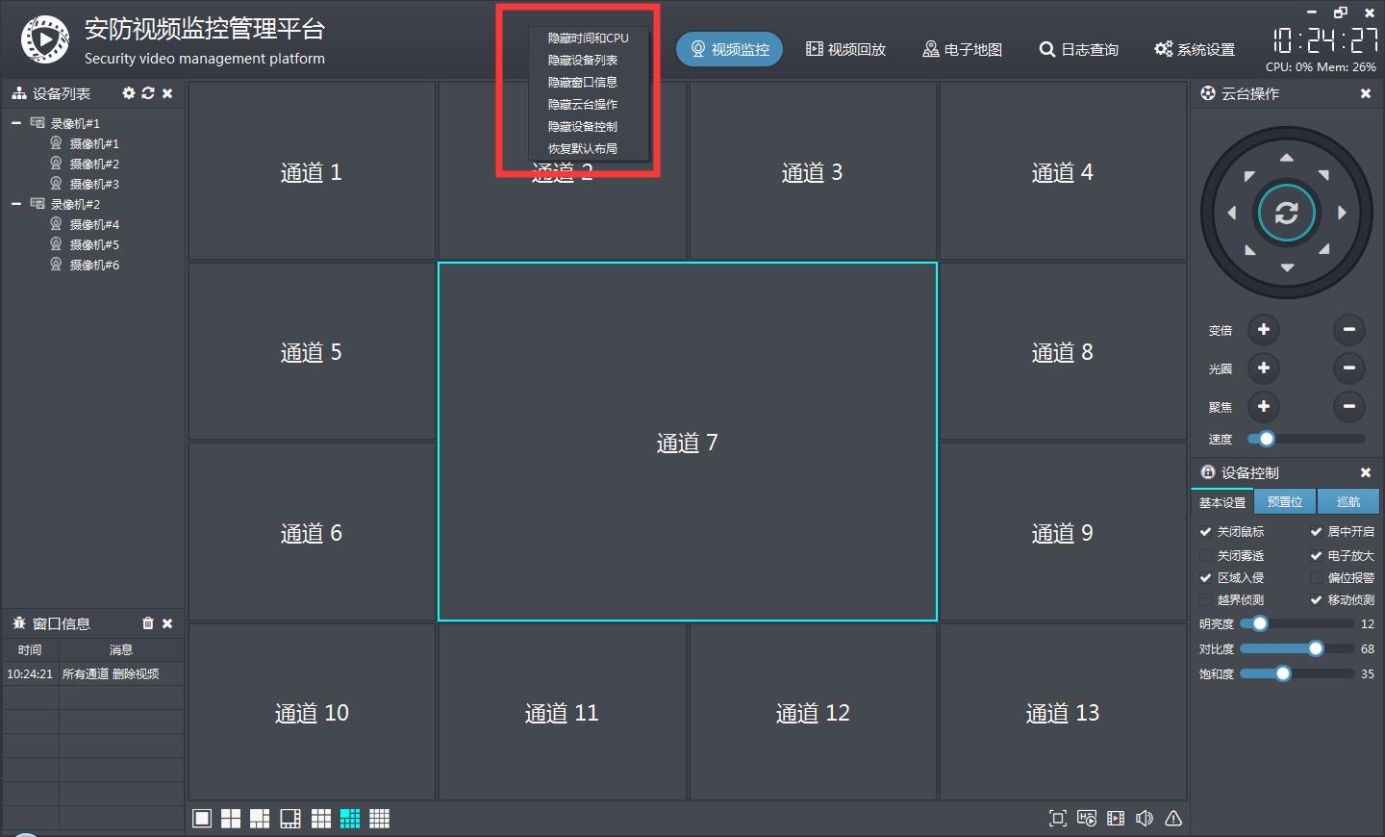Switch to eight-window layout icon
The image size is (1385, 837).
pyautogui.click(x=290, y=819)
